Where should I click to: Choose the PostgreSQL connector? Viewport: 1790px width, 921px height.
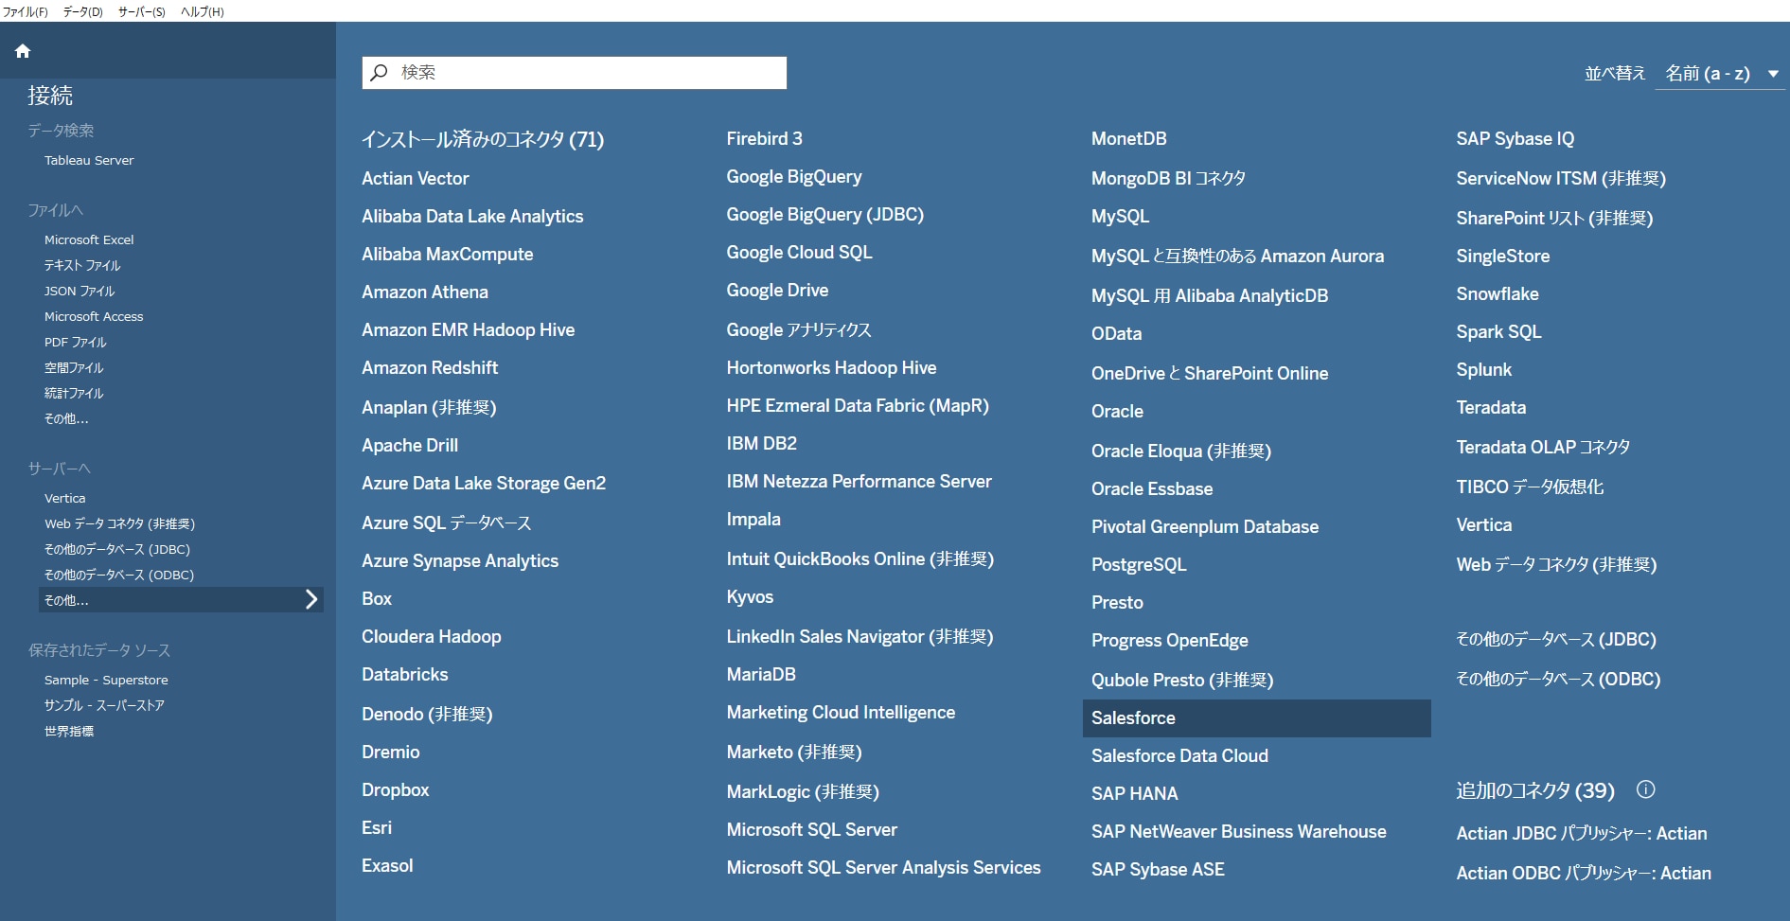(x=1138, y=565)
